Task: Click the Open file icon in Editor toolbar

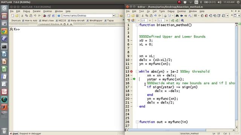Action: 133,16
